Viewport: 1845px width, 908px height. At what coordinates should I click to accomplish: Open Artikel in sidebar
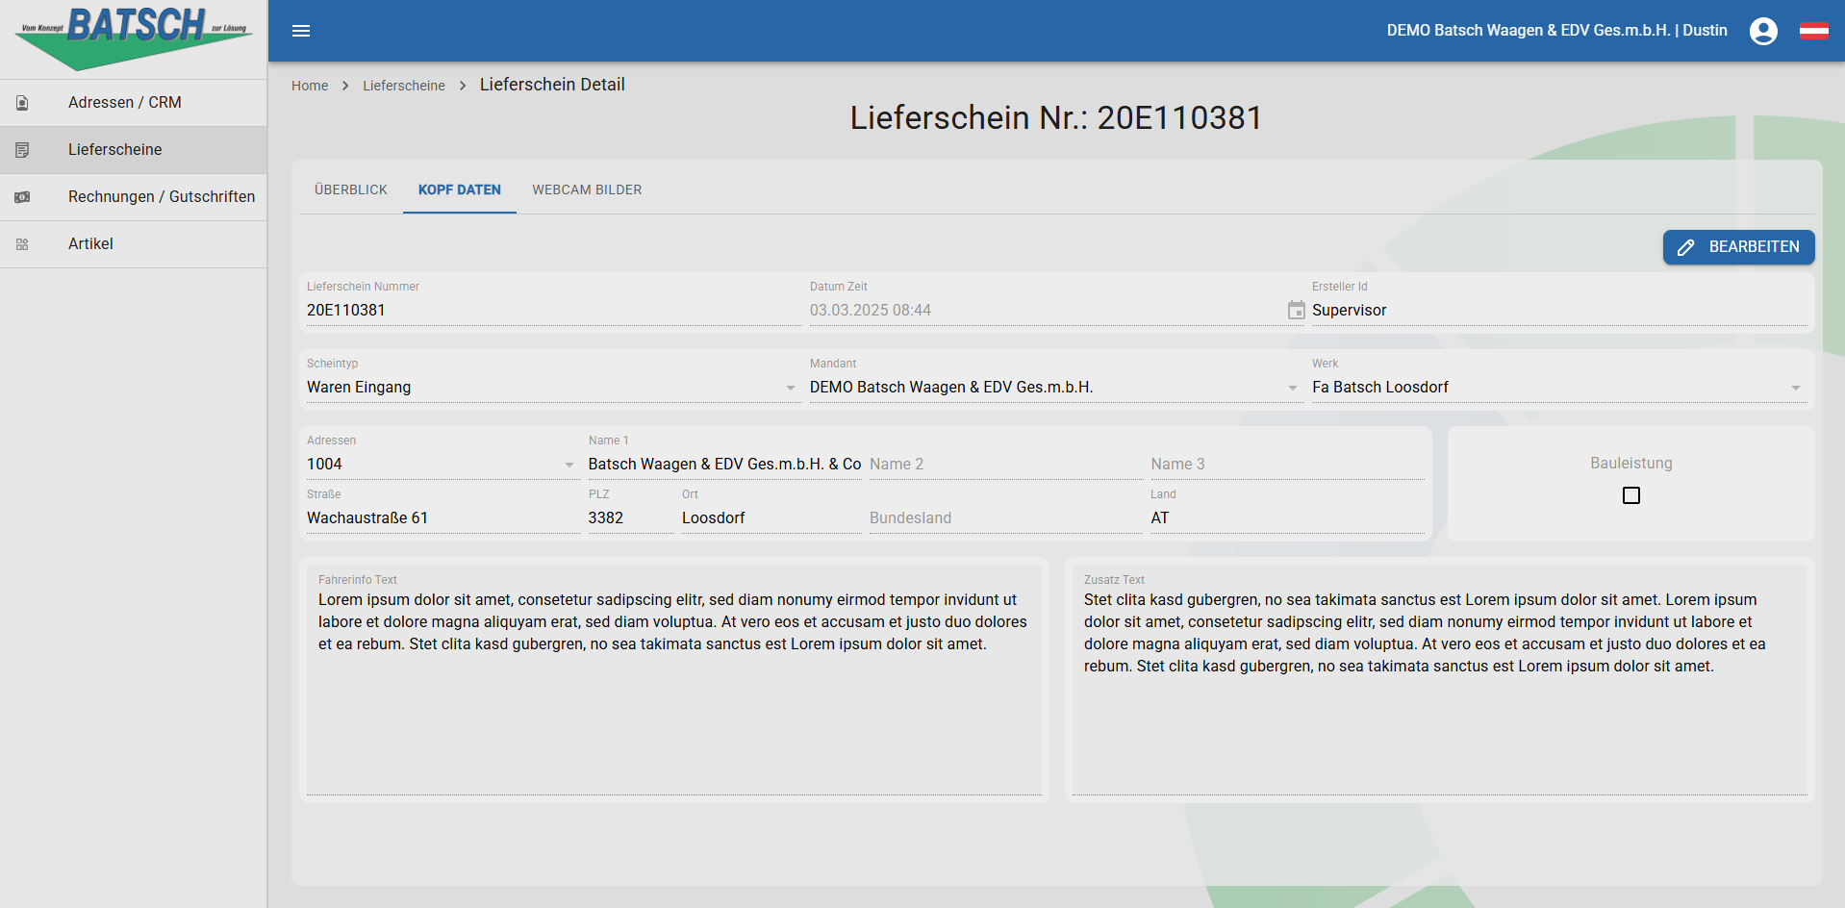[x=134, y=244]
